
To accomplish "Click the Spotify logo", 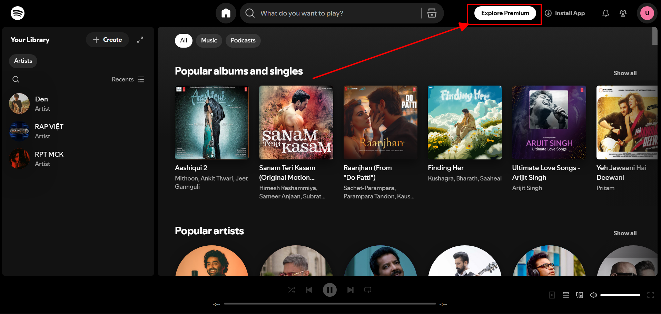I will pos(17,13).
